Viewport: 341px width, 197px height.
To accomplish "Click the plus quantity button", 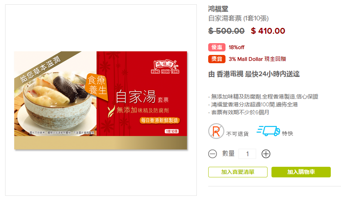I will [266, 154].
